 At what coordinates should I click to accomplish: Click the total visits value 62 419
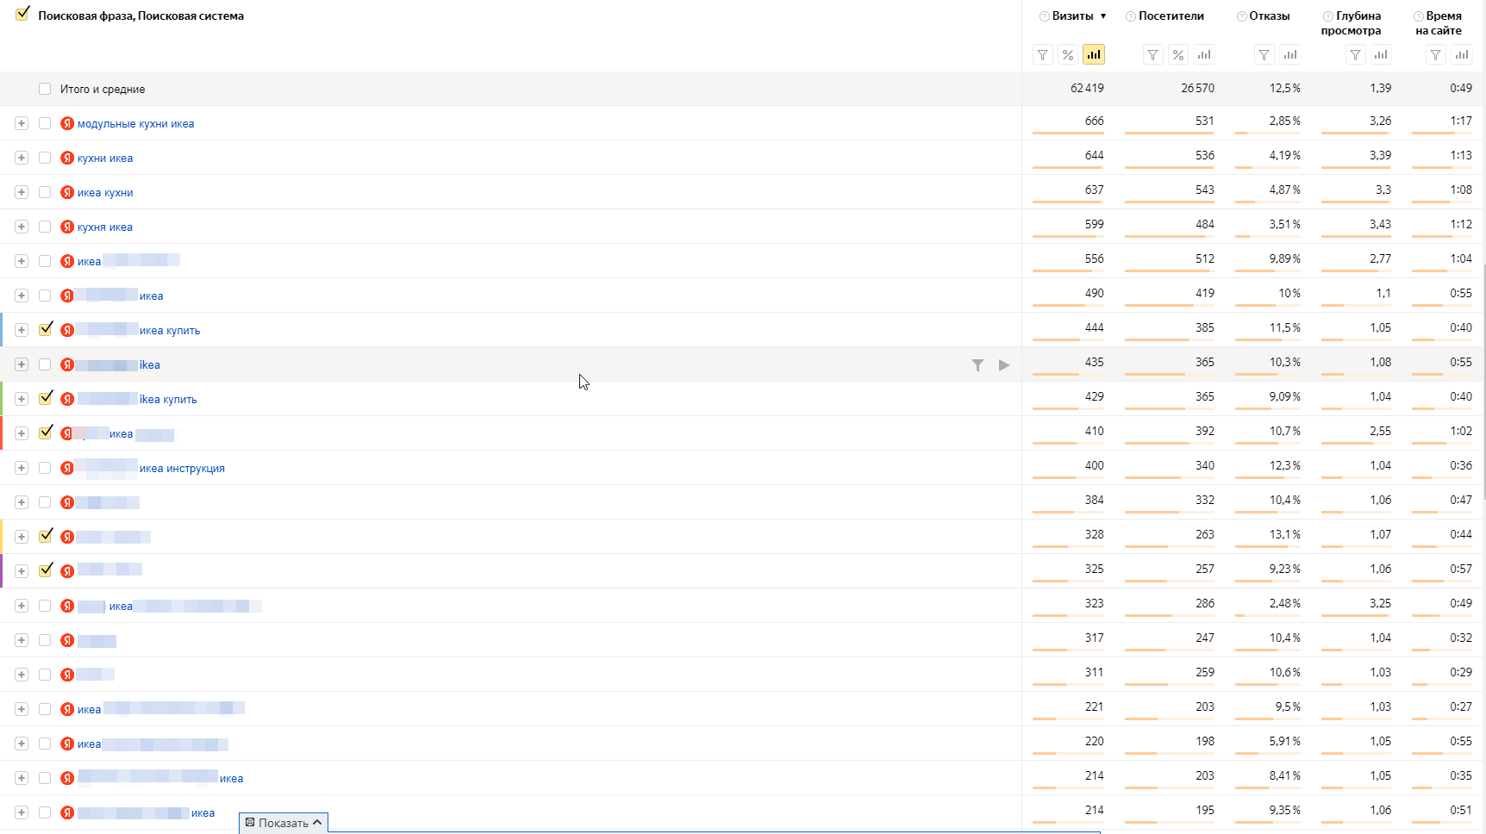(1087, 89)
